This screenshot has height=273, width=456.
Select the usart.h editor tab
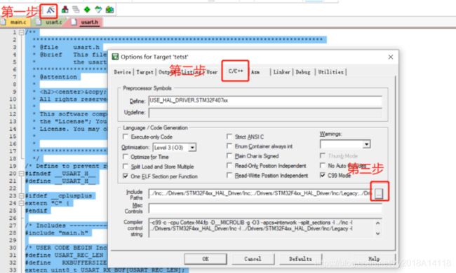tap(86, 22)
